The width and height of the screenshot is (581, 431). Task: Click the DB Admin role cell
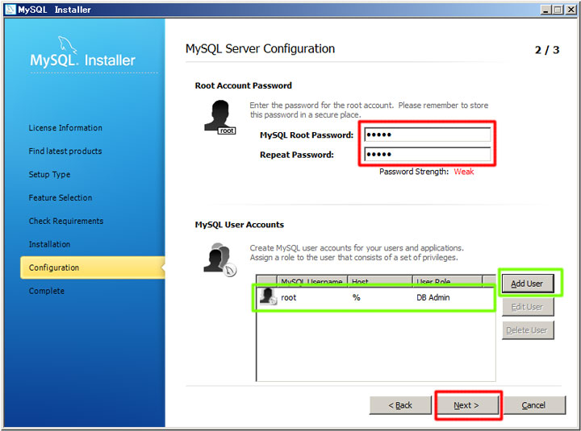(x=433, y=297)
